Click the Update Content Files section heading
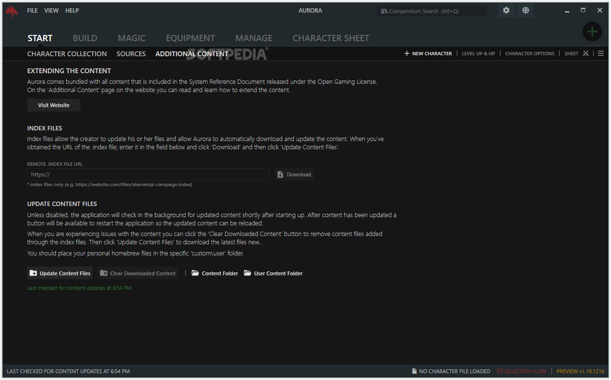This screenshot has width=611, height=380. 62,204
